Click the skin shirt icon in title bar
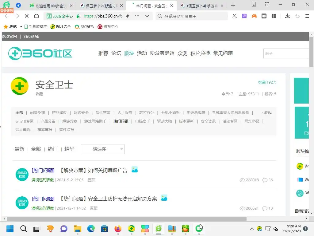314x236 pixels. point(267,4)
